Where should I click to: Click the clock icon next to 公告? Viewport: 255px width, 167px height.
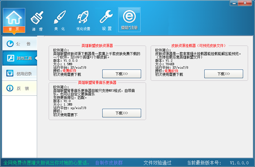point(10,44)
